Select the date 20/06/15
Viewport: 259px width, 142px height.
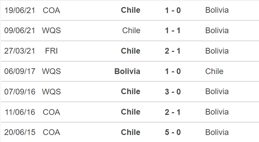[20, 133]
